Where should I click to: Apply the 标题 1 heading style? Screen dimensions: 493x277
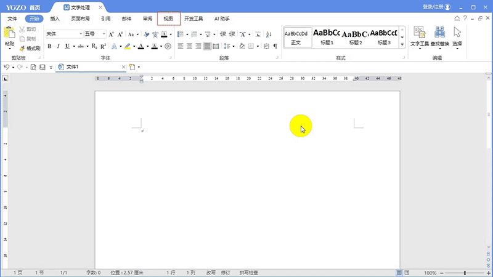coord(327,37)
